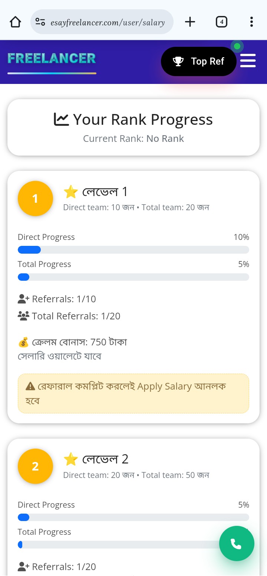The height and width of the screenshot is (576, 267).
Task: Click the FREELANCER logo
Action: [x=52, y=58]
